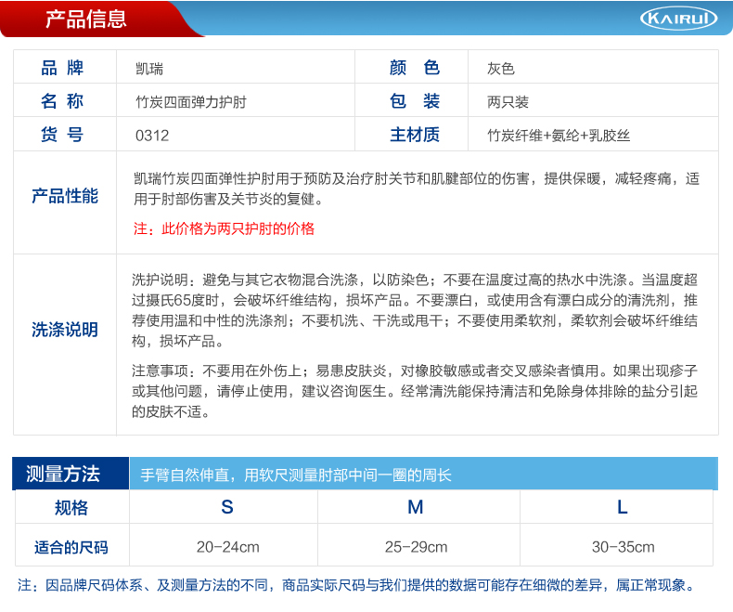733x612 pixels.
Task: Click the 产品信息 header label
Action: click(x=86, y=20)
